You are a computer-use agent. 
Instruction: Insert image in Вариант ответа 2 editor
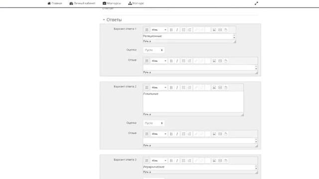point(214,88)
